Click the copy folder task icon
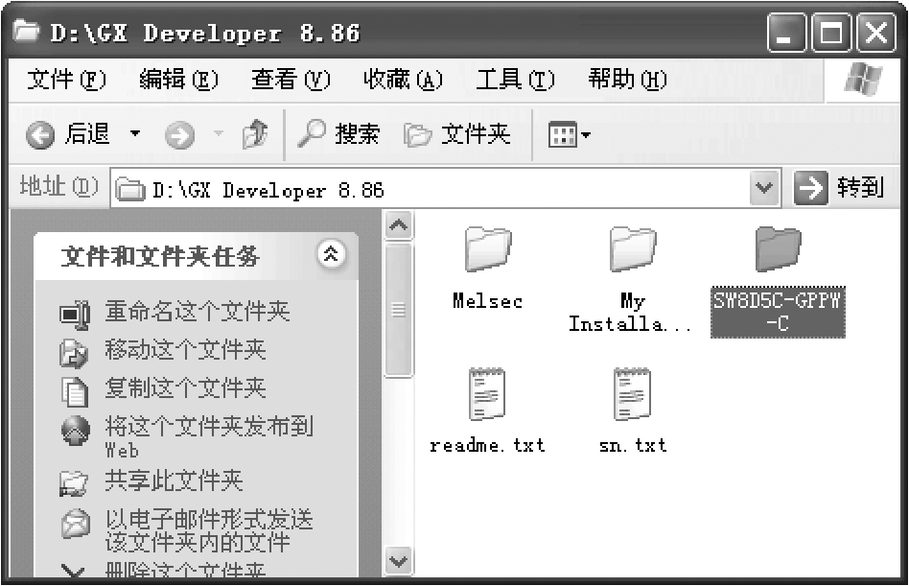 [75, 391]
